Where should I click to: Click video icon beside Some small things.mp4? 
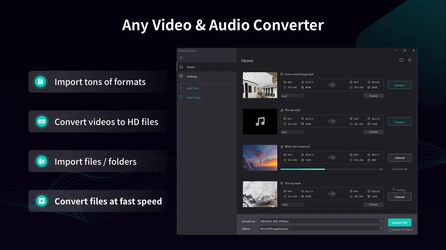tap(282, 74)
